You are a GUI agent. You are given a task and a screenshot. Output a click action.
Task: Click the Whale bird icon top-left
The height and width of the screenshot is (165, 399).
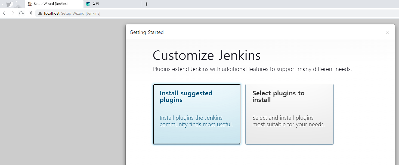[x=10, y=4]
